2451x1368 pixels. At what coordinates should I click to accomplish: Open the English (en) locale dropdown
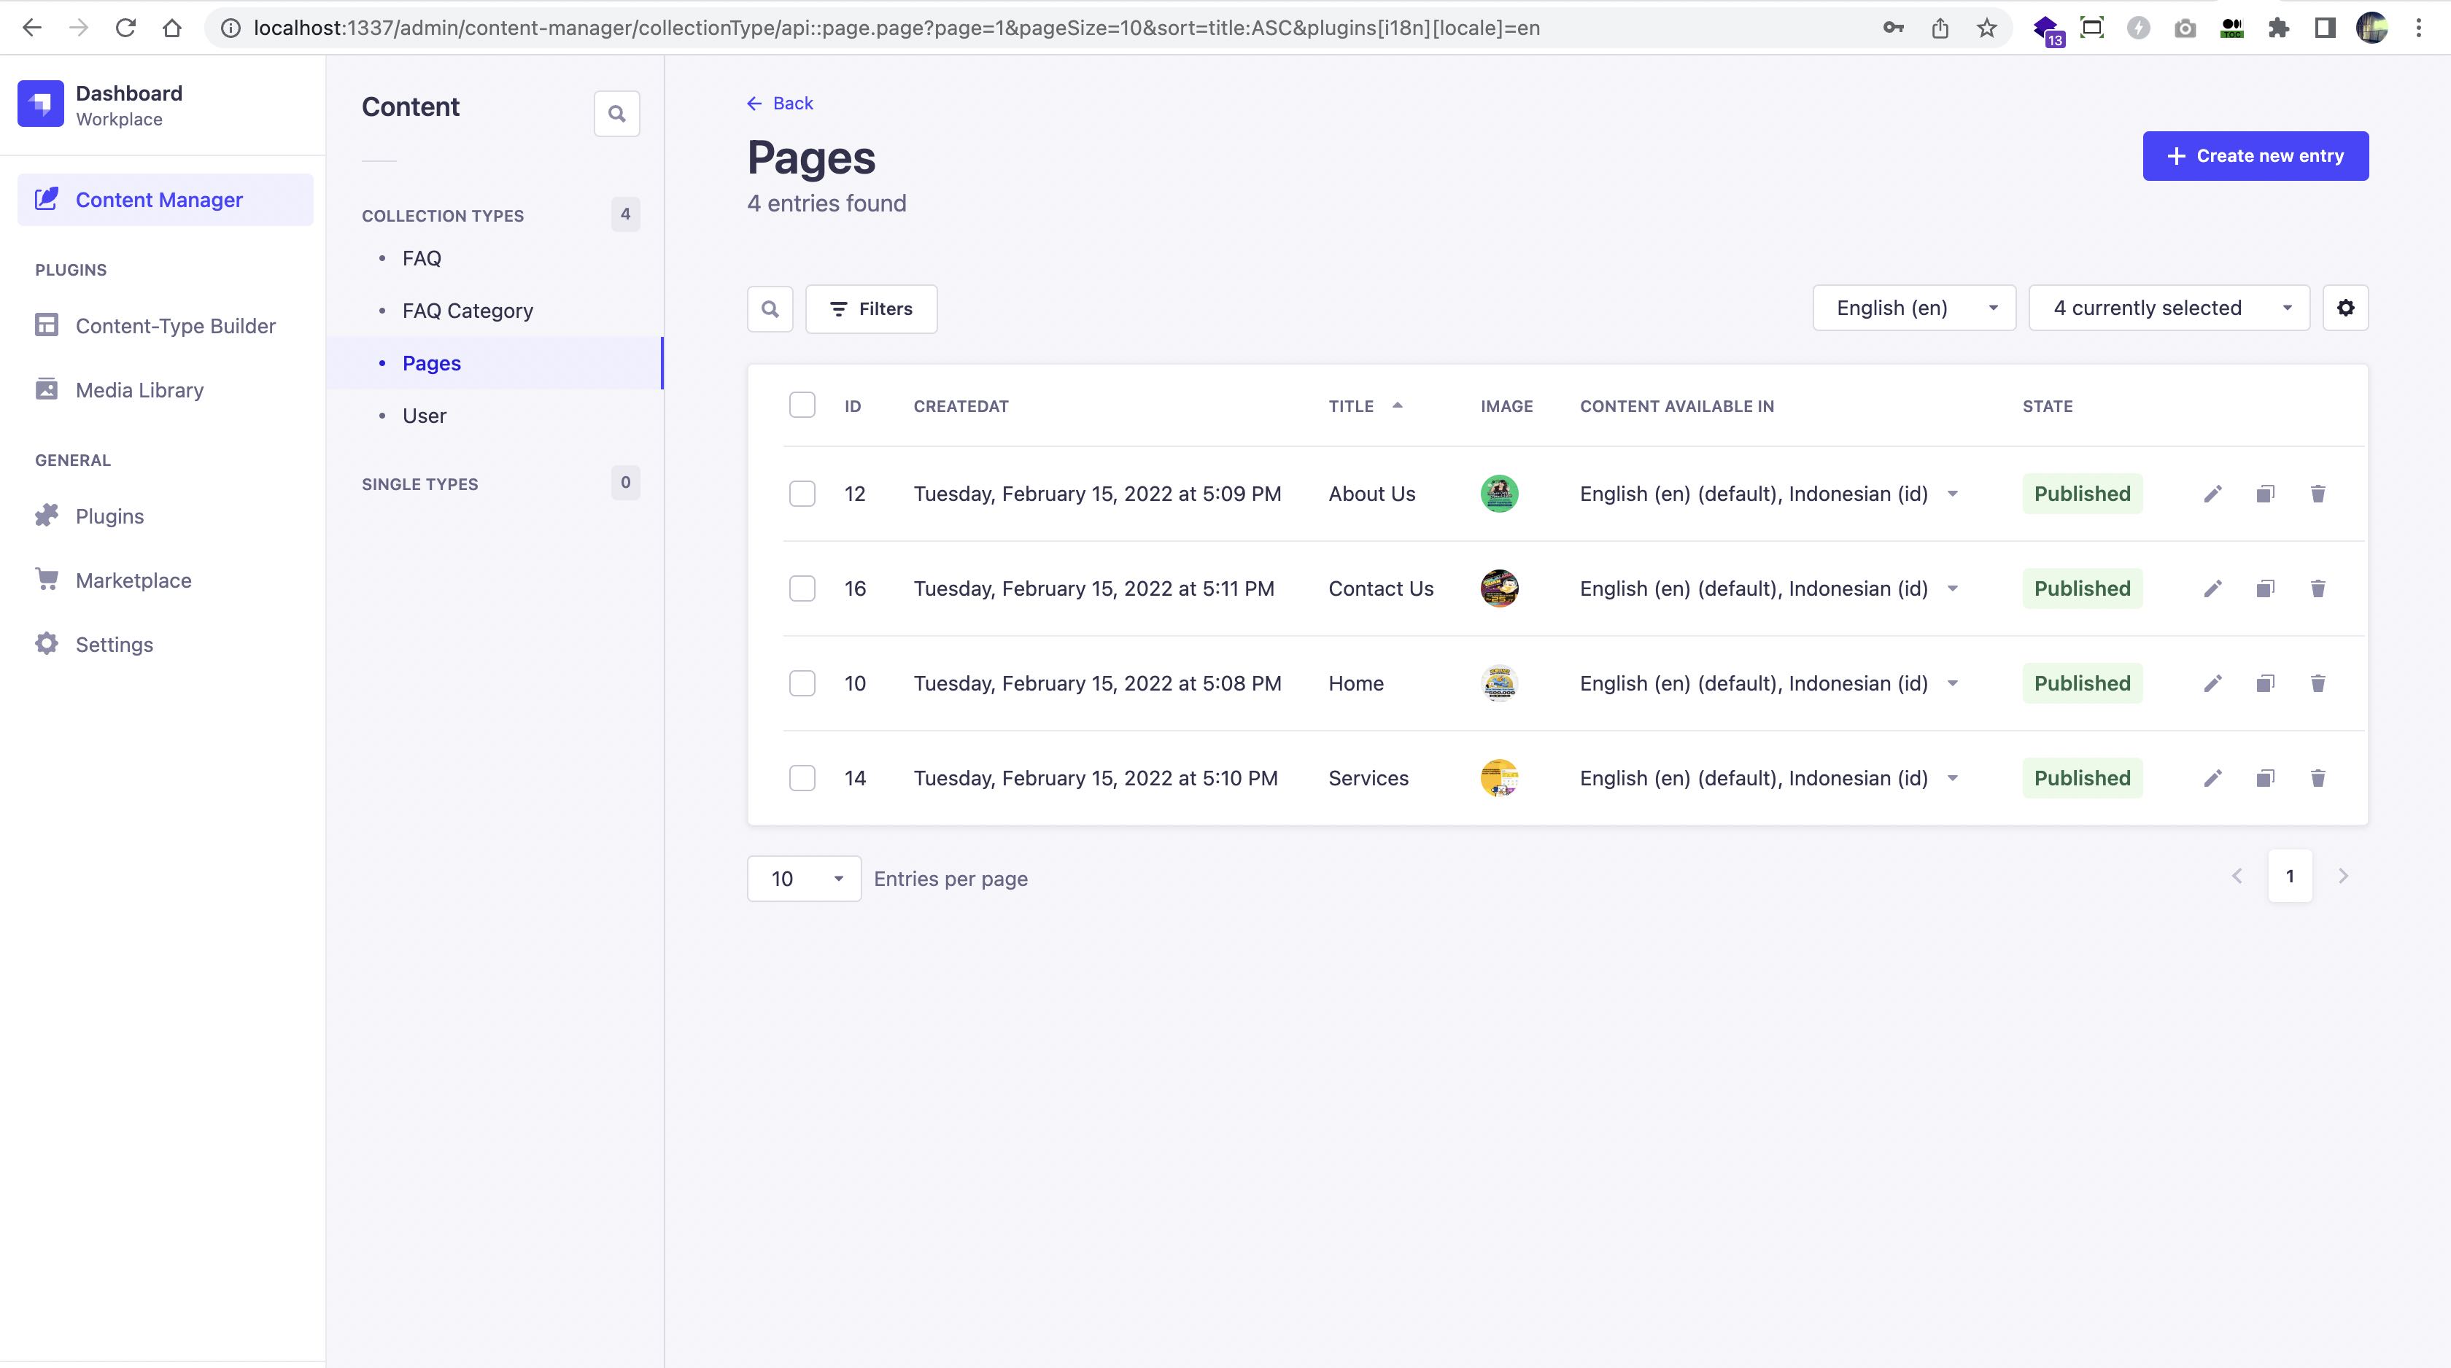coord(1913,308)
